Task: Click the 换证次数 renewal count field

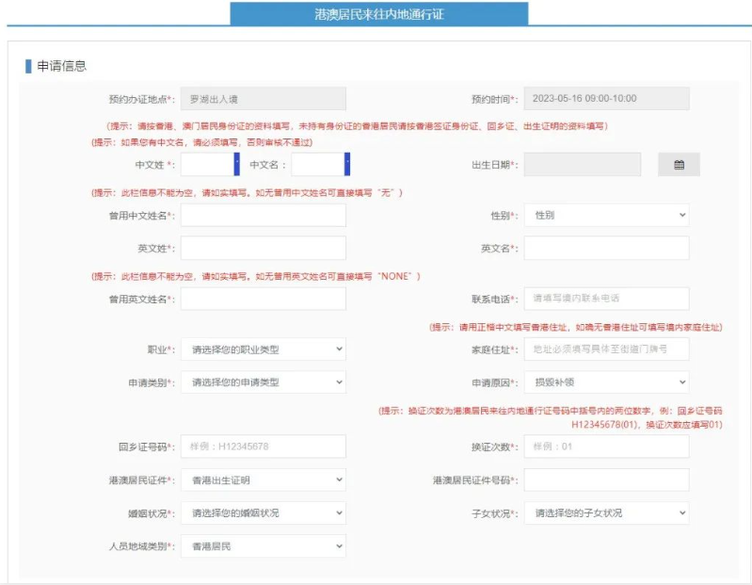Action: [x=606, y=447]
